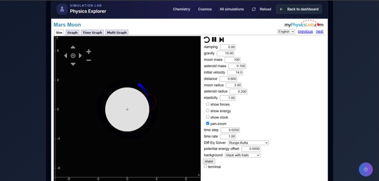Click the moon mass input field
Screen dimensions: 379x181
[232, 60]
